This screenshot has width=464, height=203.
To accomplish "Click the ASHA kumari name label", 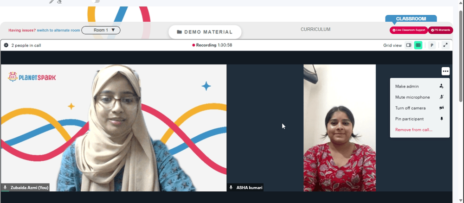I will 249,188.
